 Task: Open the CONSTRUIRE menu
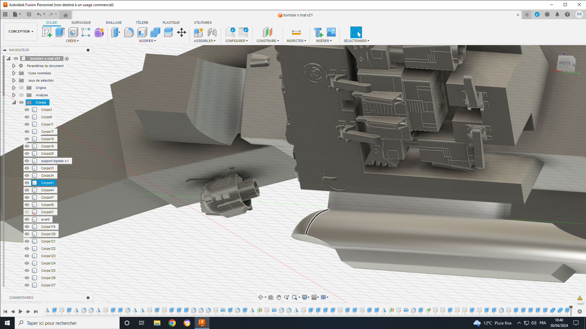tap(267, 41)
